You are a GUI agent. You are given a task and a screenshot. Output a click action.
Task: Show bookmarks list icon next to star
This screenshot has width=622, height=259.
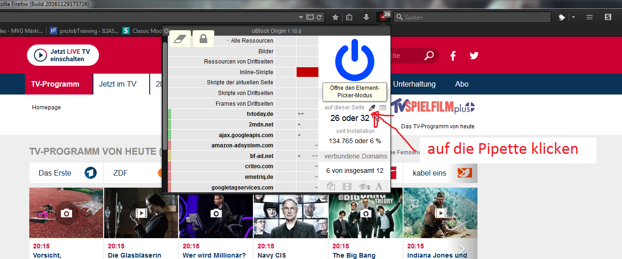pos(350,17)
